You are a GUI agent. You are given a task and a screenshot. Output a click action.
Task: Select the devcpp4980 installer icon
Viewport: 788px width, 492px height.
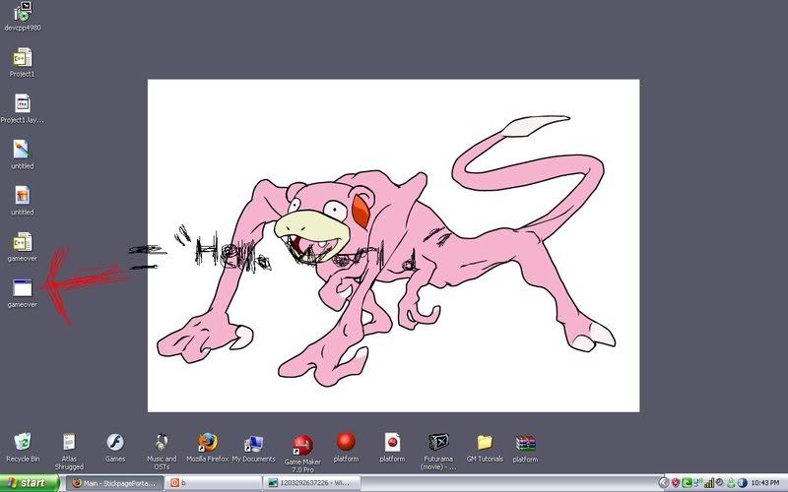click(x=22, y=12)
